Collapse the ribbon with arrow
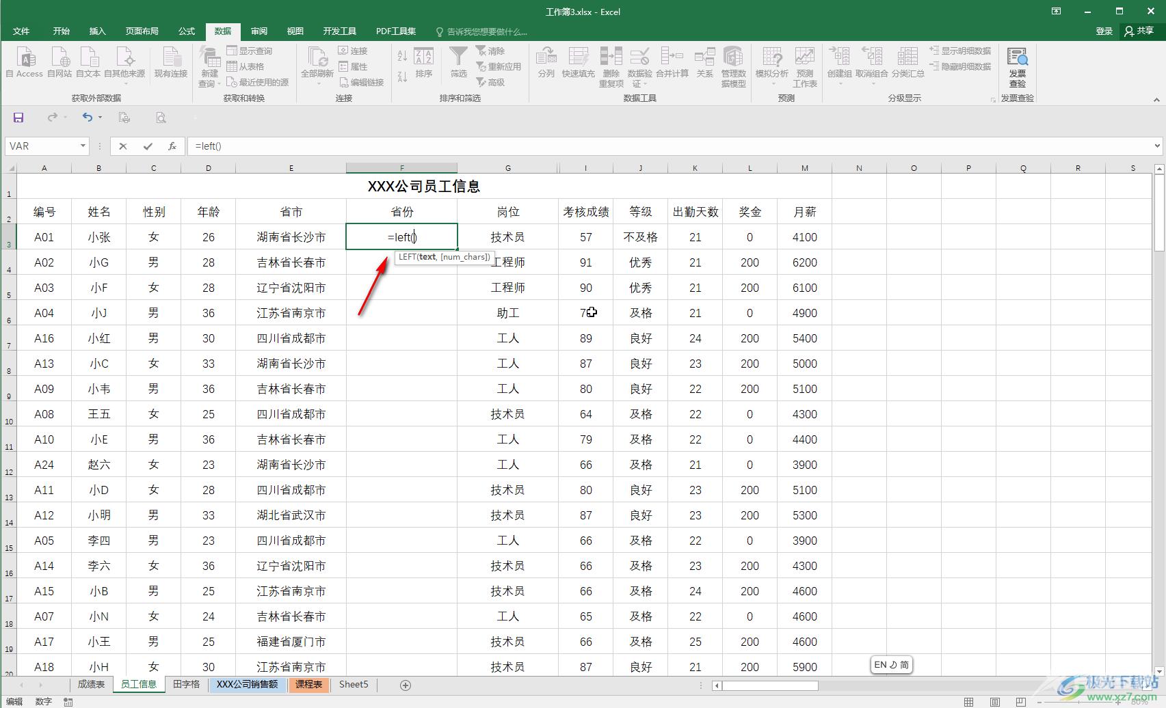Image resolution: width=1166 pixels, height=708 pixels. pyautogui.click(x=1156, y=100)
